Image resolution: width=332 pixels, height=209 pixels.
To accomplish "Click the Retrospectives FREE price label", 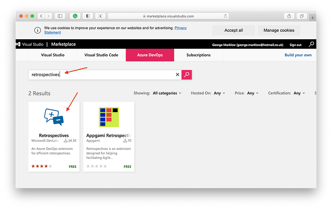I will (73, 166).
